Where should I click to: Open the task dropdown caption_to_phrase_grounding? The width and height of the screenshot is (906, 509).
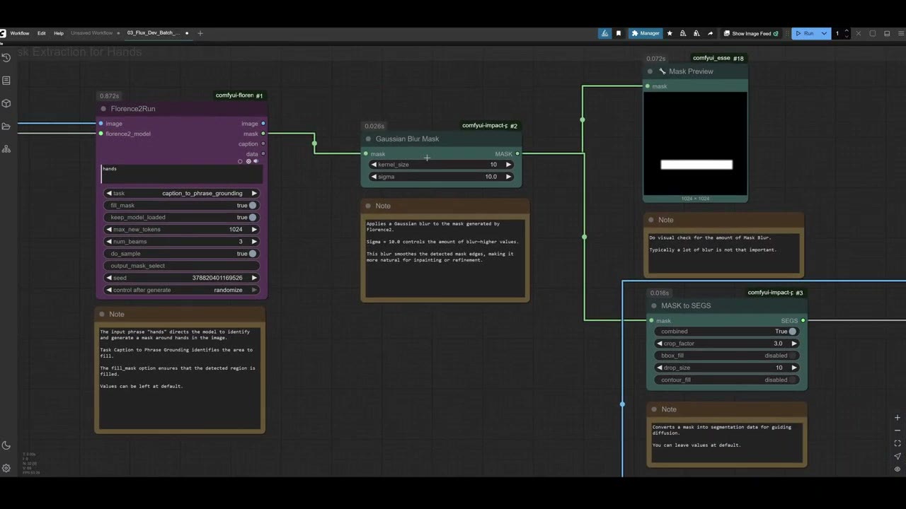click(x=181, y=193)
